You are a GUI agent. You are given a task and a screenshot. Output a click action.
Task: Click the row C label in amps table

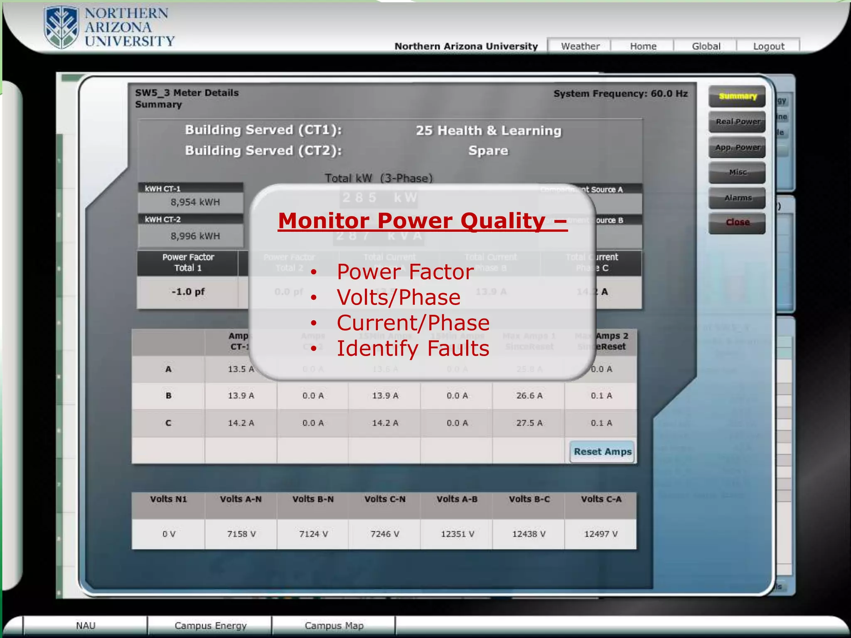click(168, 423)
